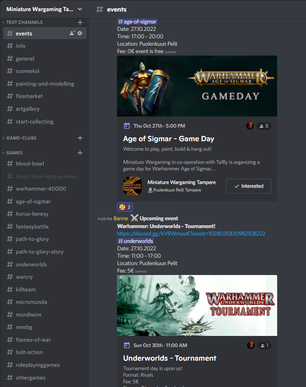Switch to the fleamarket channel
Screen dimensions: 306x387
45,96
